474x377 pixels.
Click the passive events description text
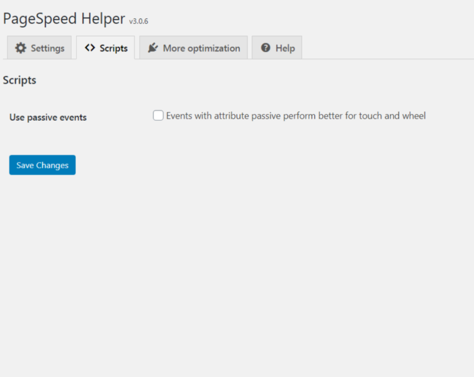(296, 116)
